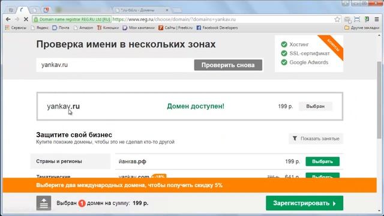
Task: Switch to the currently loading tab
Action: click(x=23, y=10)
